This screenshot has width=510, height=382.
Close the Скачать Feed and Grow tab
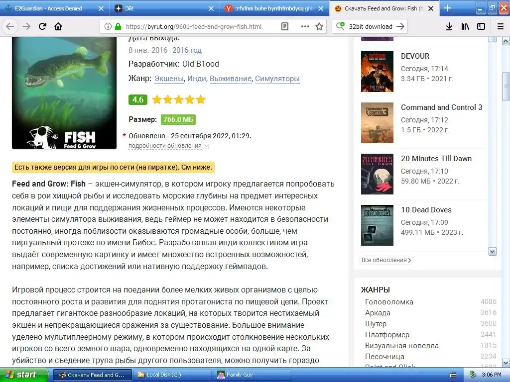431,8
